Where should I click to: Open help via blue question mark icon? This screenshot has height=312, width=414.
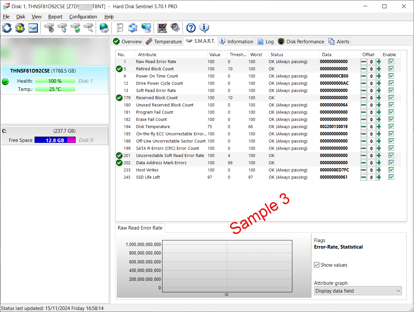pos(191,28)
